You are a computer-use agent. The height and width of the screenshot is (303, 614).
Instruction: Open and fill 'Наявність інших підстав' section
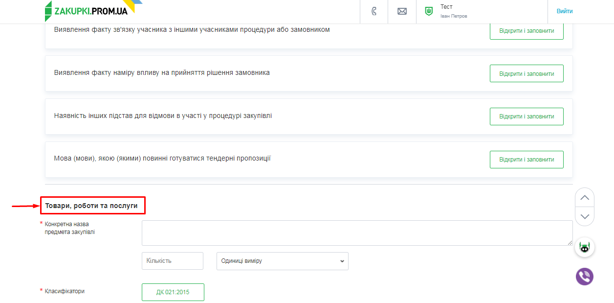pyautogui.click(x=526, y=117)
